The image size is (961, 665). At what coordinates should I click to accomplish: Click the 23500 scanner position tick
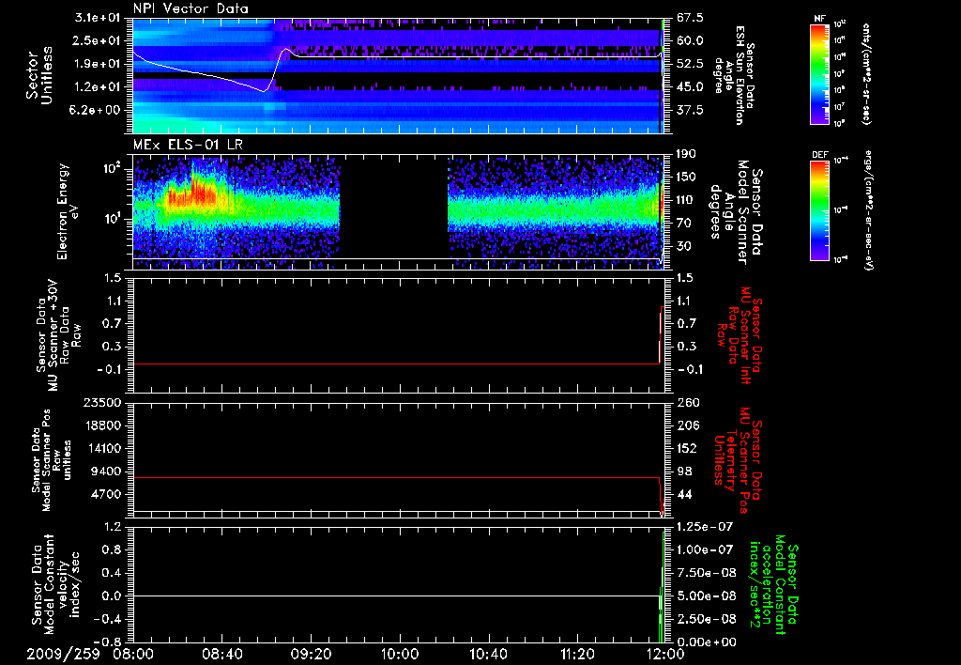tap(102, 402)
